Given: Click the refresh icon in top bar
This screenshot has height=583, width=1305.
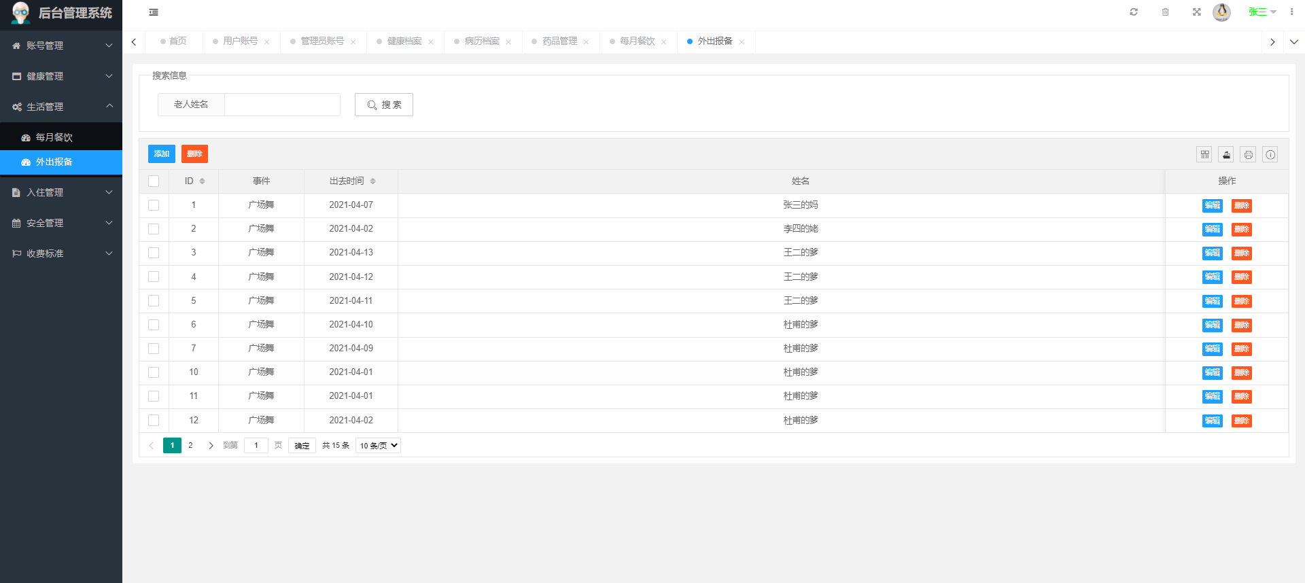Looking at the screenshot, I should click(1134, 12).
